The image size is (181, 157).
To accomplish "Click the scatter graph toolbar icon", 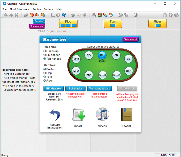I will click(52, 15).
